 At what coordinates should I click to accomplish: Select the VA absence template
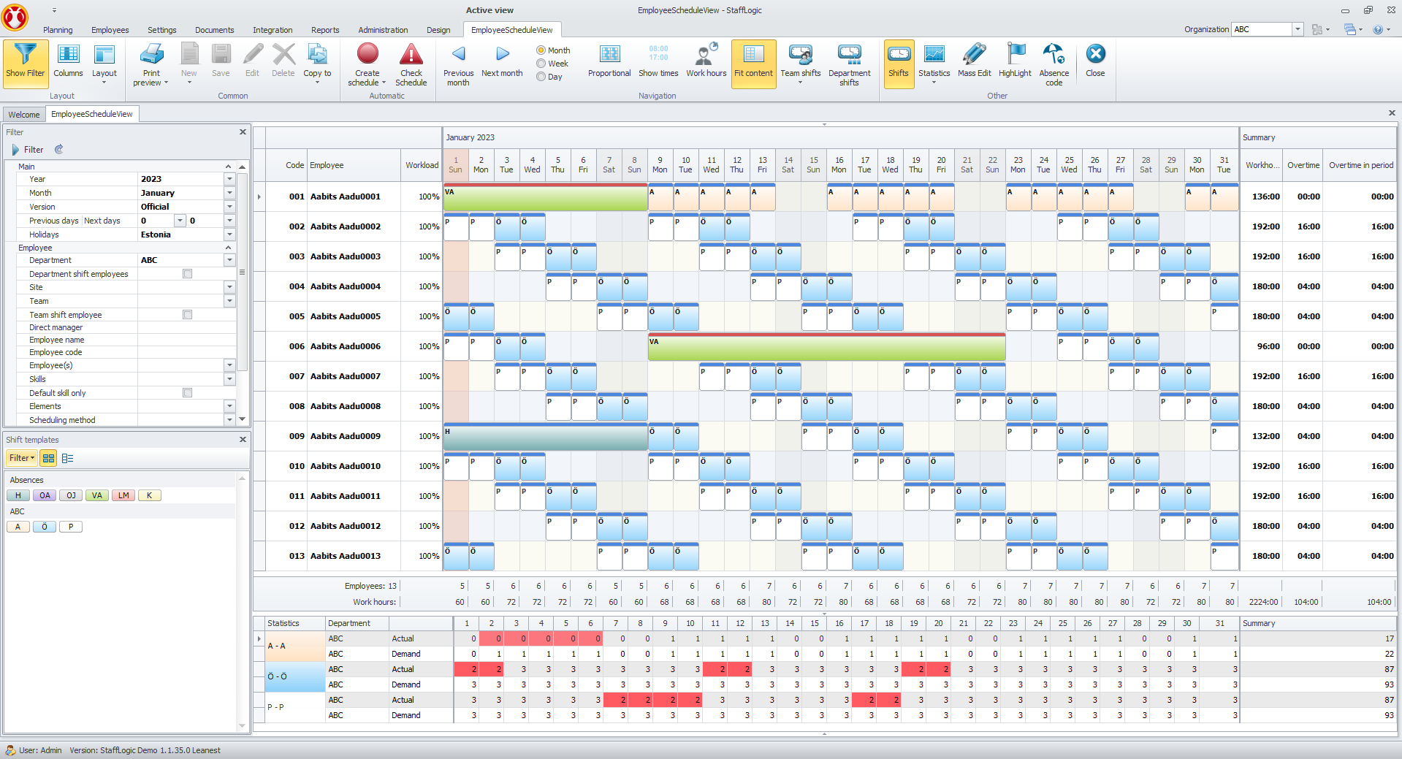click(97, 495)
